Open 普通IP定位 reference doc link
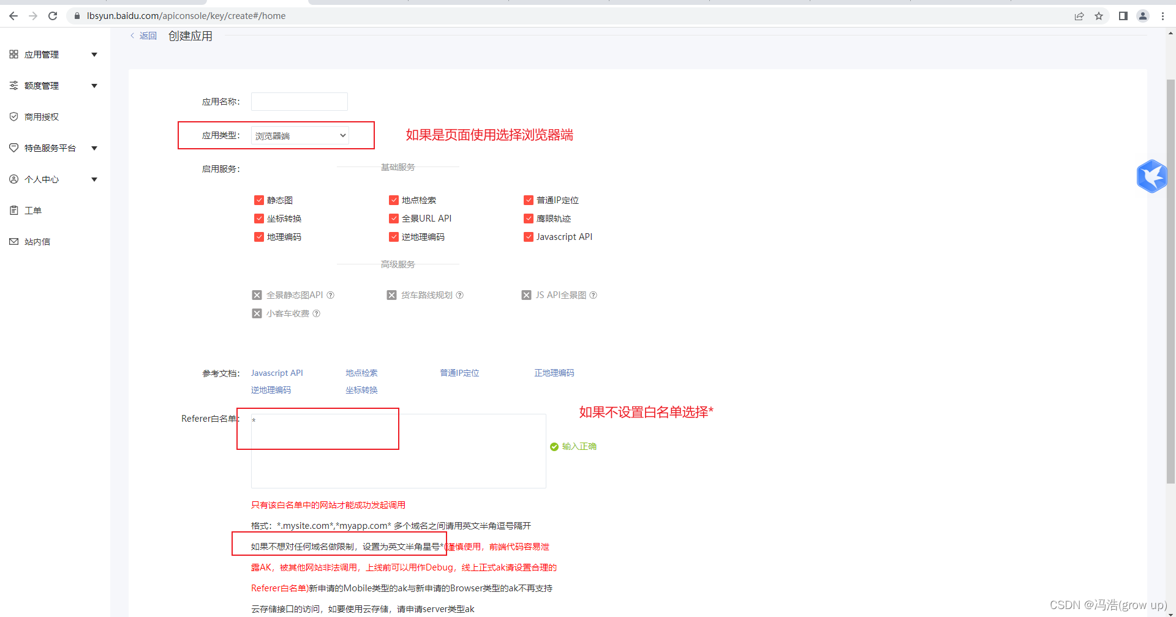Viewport: 1176px width, 617px height. tap(459, 373)
